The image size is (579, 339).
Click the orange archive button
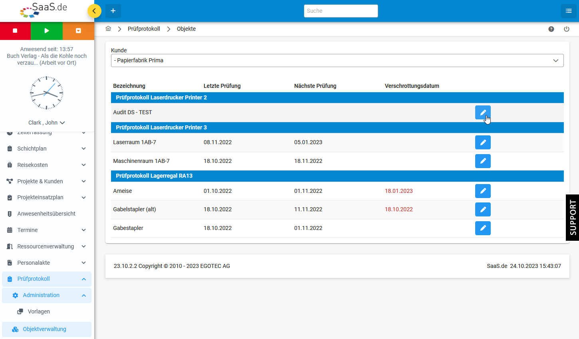(78, 31)
